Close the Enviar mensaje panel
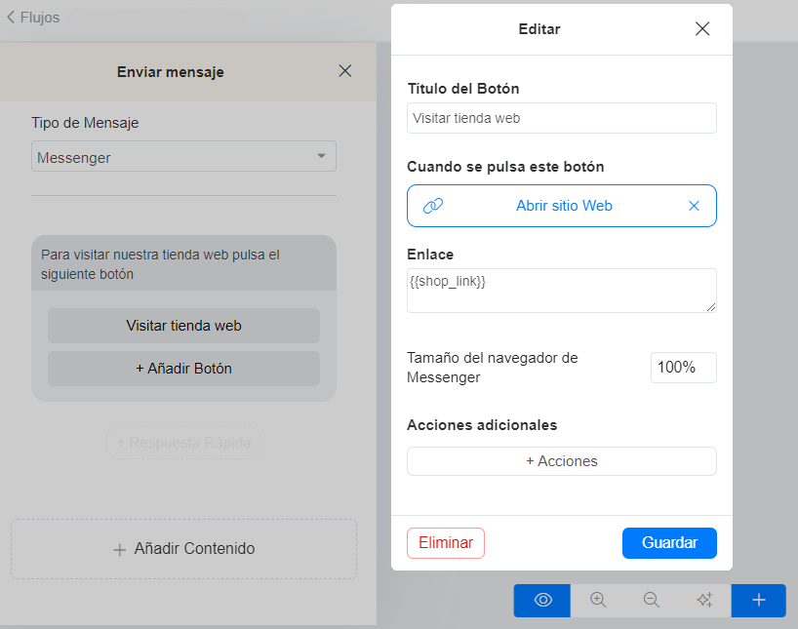The width and height of the screenshot is (798, 629). (345, 71)
